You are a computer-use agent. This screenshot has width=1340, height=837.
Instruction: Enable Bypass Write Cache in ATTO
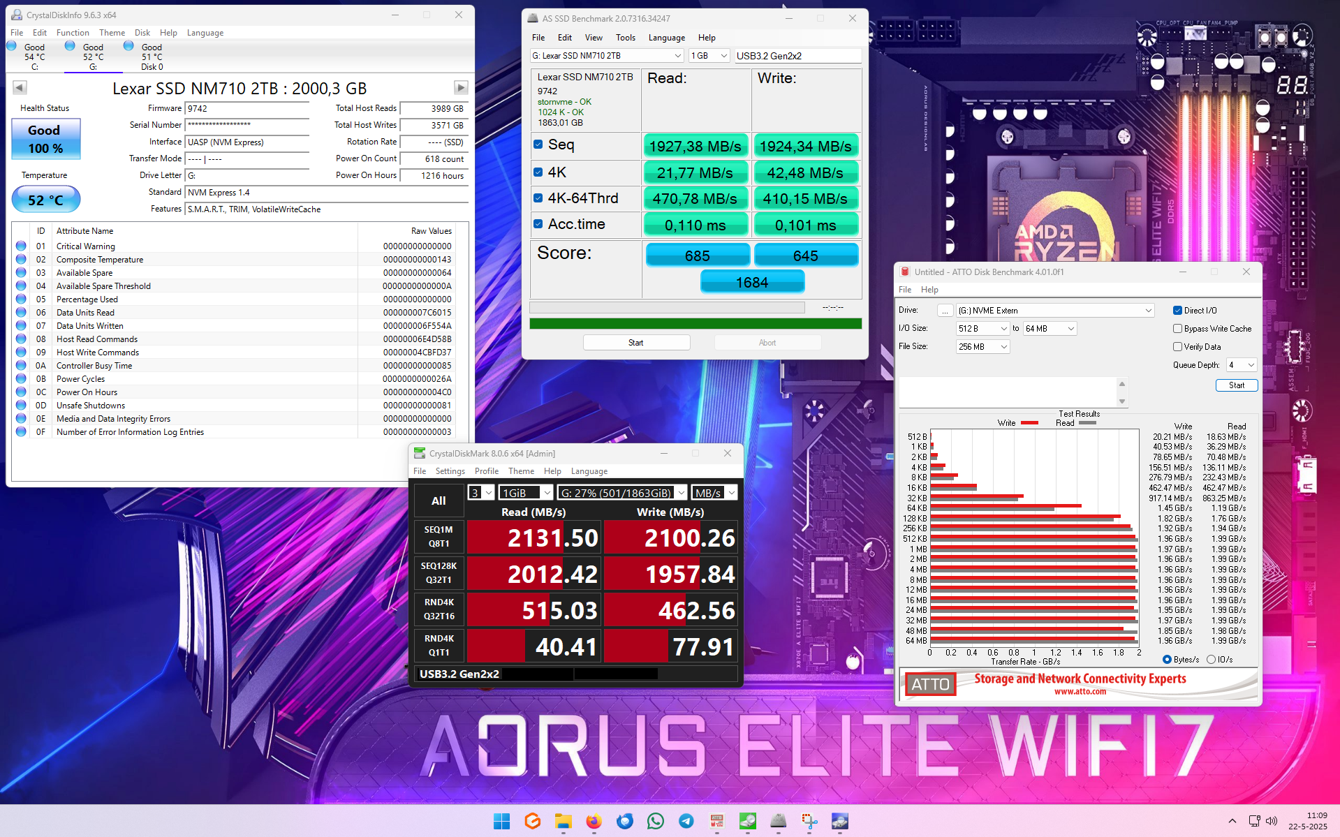click(1177, 329)
